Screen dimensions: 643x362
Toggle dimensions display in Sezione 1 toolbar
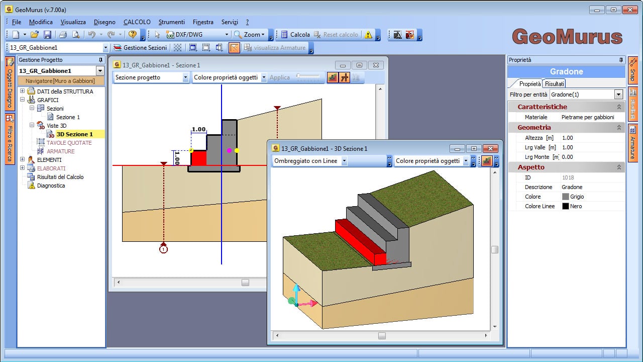pos(344,77)
